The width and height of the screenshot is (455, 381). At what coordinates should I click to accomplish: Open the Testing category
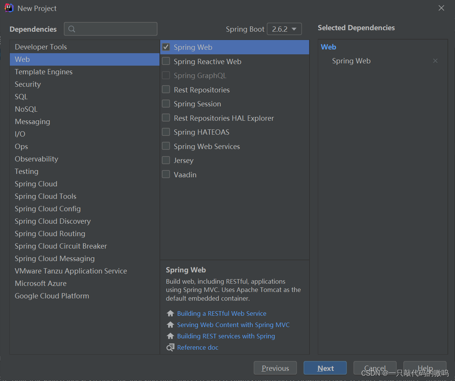(84, 171)
